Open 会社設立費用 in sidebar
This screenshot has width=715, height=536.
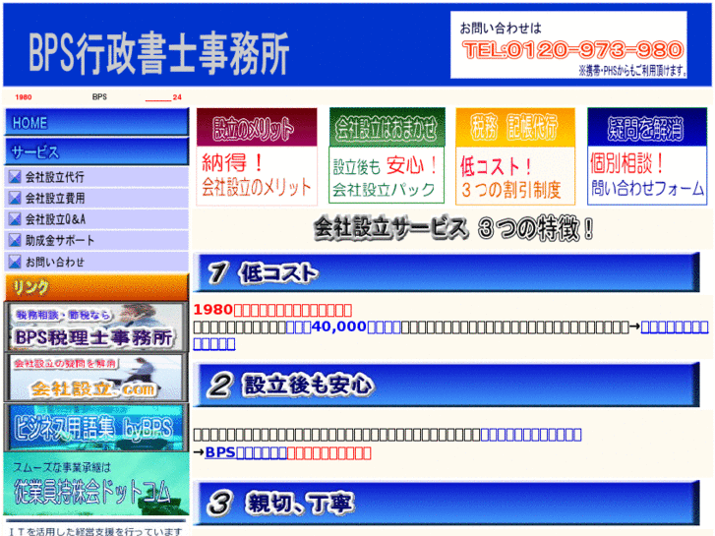point(96,198)
